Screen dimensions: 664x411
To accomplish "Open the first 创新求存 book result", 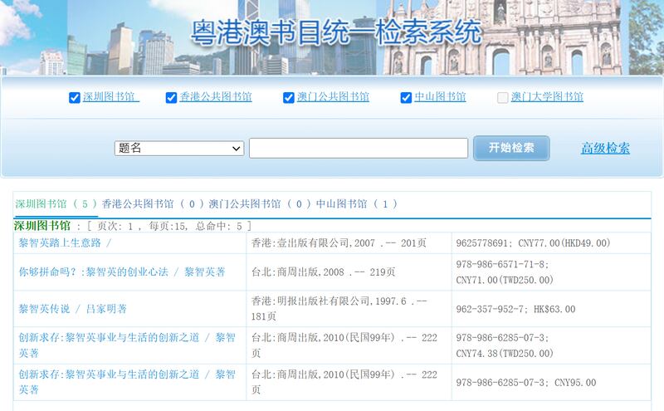I will 126,338.
